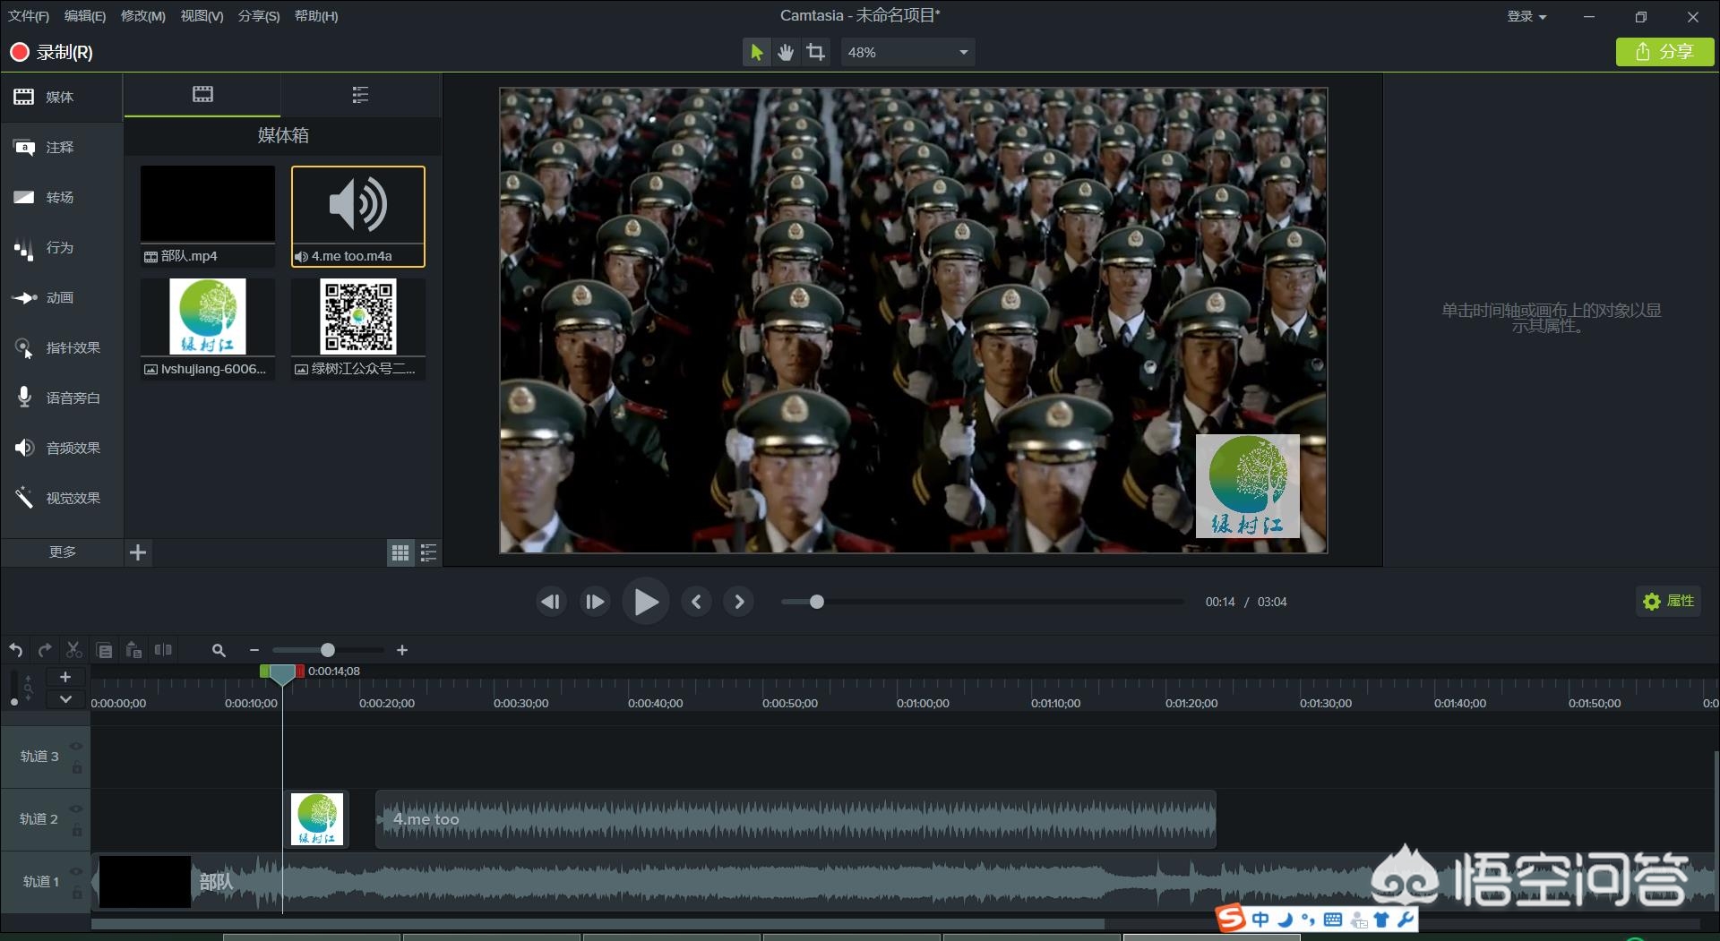Image resolution: width=1720 pixels, height=941 pixels.
Task: Select the arrow edit mode tool
Action: (757, 52)
